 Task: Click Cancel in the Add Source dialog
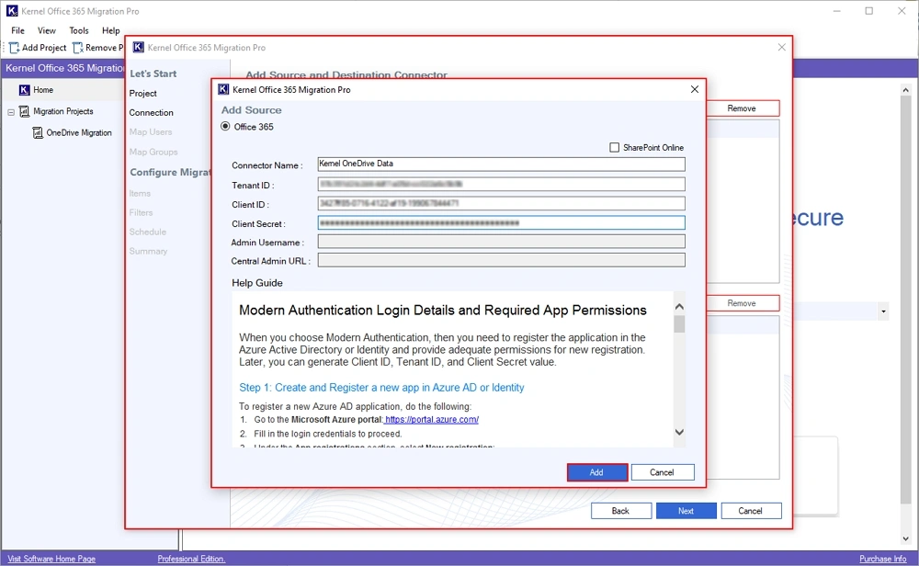[x=663, y=472]
